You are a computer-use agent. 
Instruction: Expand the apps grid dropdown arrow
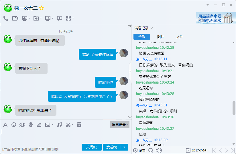[73, 18]
